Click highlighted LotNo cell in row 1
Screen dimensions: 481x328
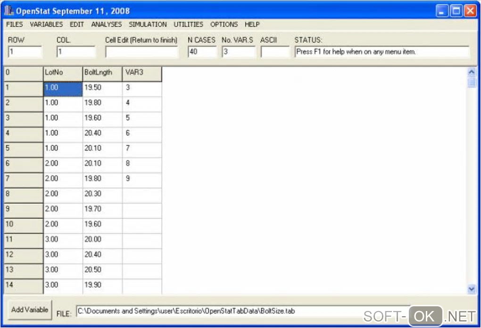point(63,89)
